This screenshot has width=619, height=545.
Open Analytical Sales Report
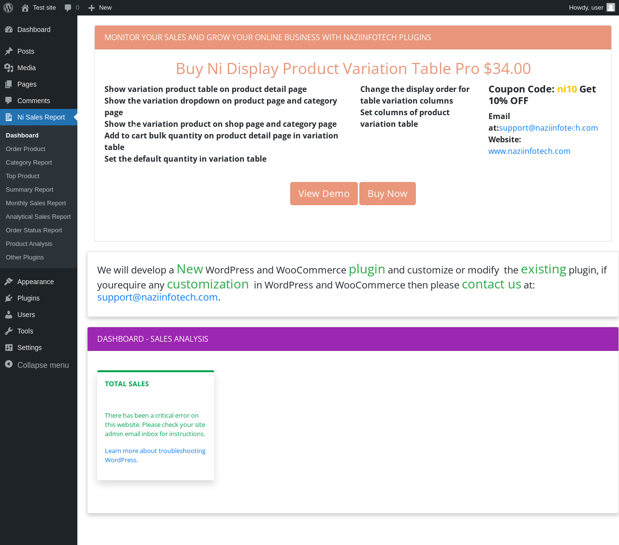point(38,217)
